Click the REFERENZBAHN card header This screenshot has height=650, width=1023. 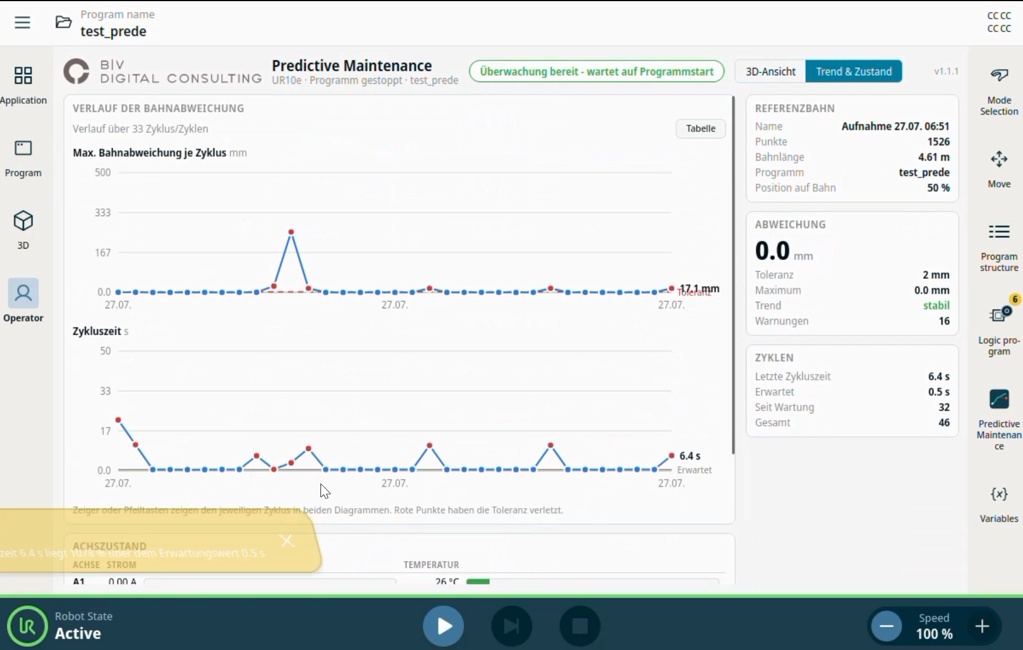pyautogui.click(x=795, y=108)
